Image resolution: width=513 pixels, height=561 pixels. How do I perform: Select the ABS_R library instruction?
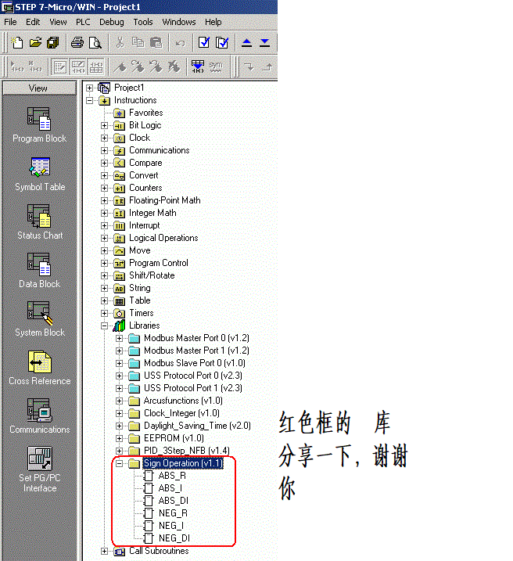[172, 476]
